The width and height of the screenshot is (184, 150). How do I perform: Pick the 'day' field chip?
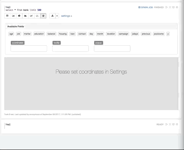click(91, 34)
